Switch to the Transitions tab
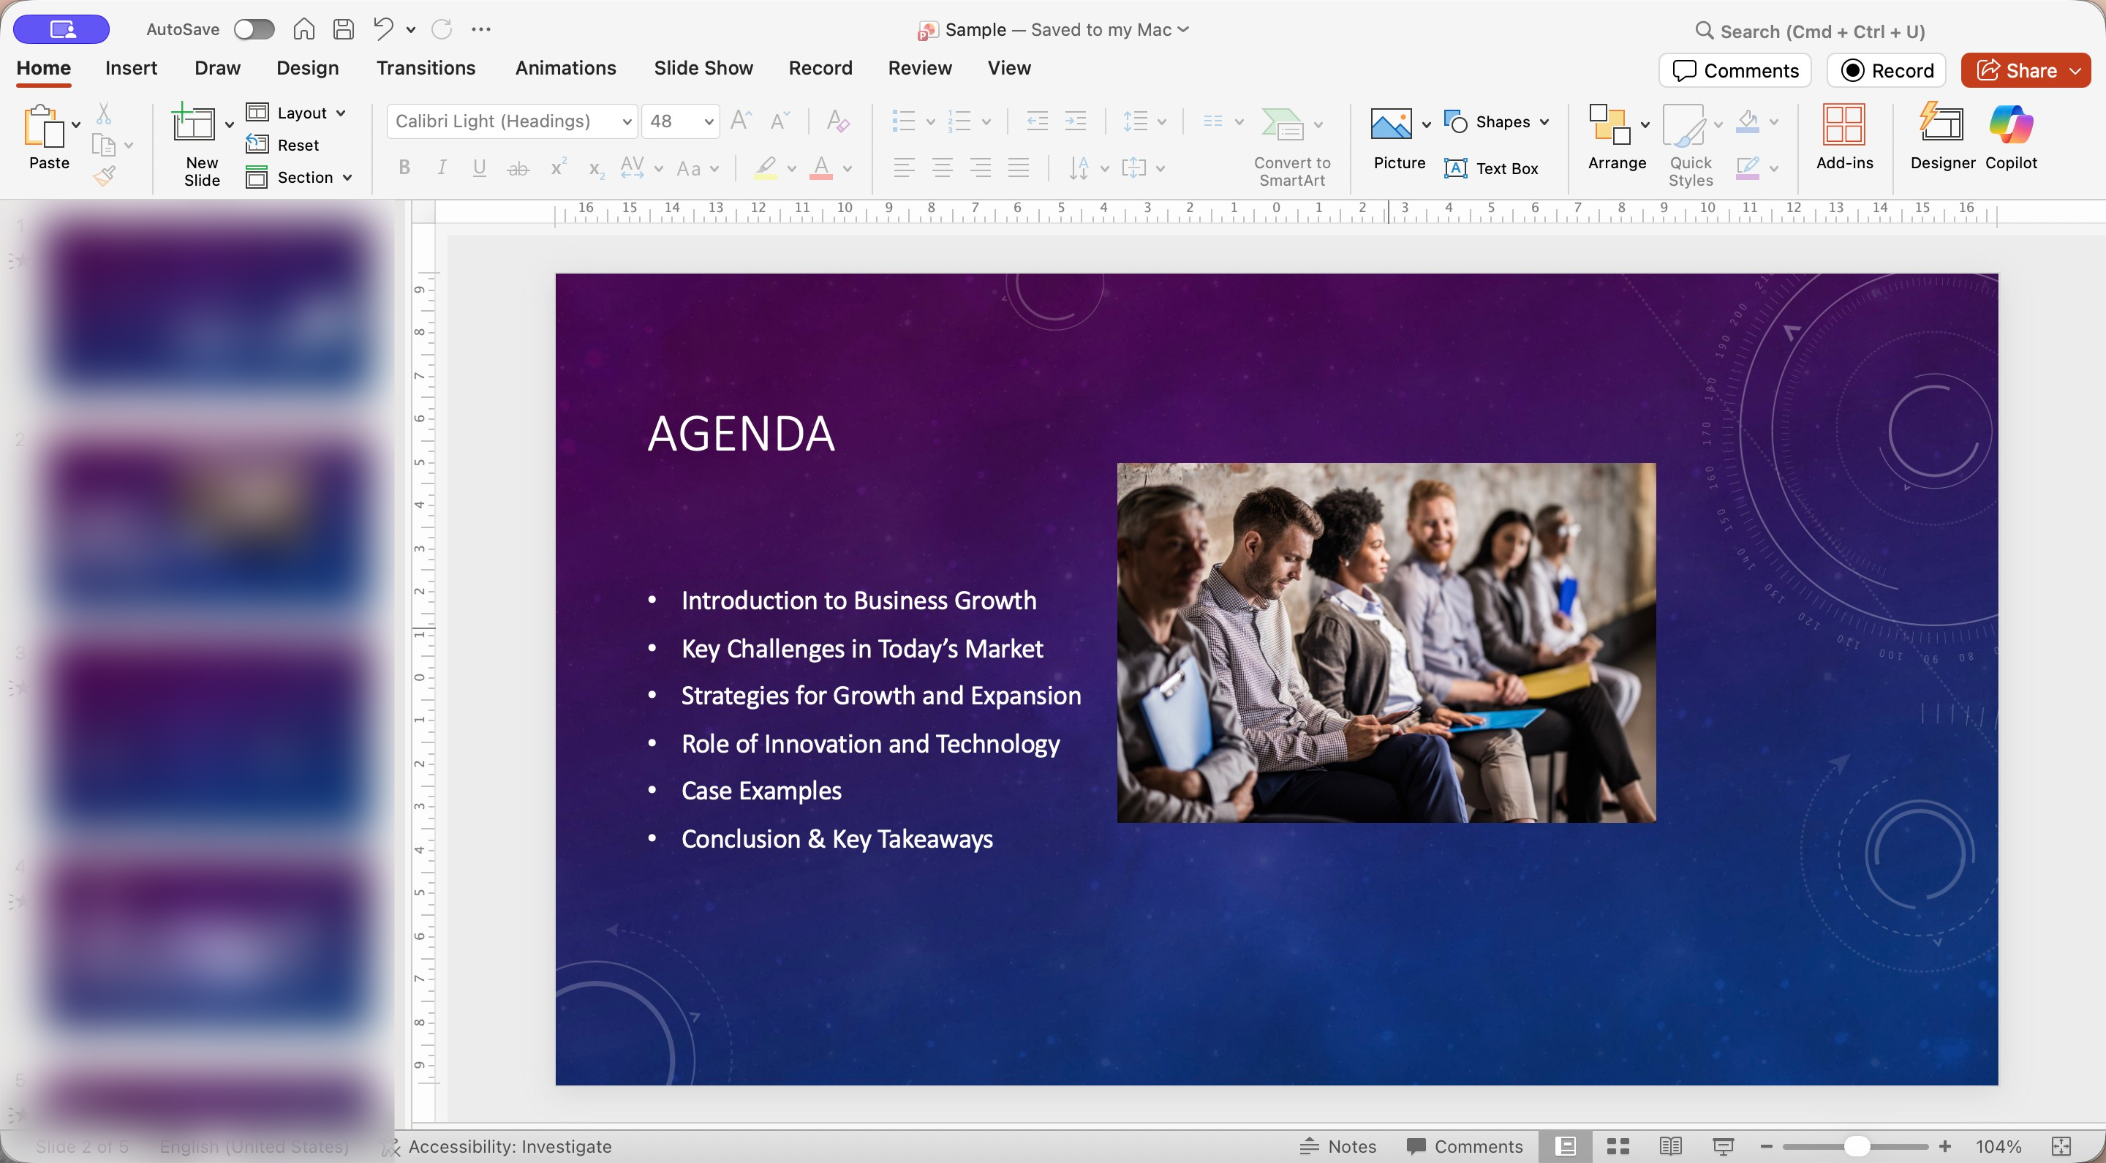2106x1163 pixels. 425,68
